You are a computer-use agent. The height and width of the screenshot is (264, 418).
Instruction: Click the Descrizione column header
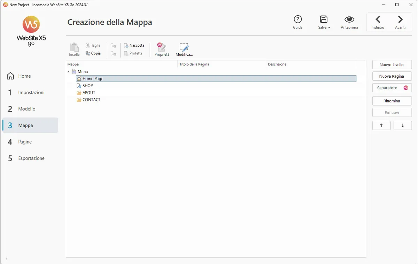(311, 64)
